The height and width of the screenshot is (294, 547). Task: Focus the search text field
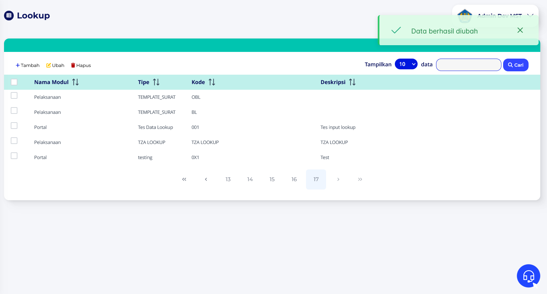[468, 65]
